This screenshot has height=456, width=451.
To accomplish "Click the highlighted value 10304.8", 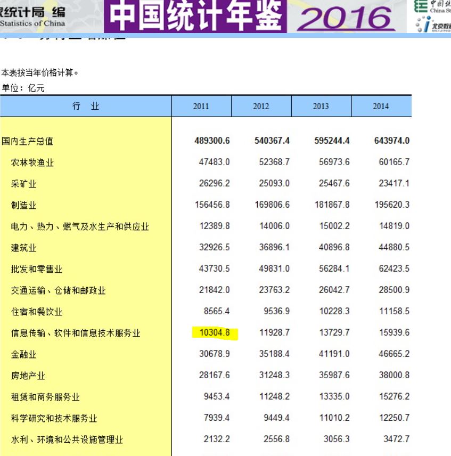I will coord(215,332).
